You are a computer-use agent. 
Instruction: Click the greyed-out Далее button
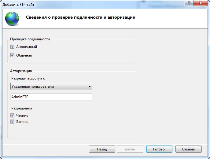[x=130, y=149]
